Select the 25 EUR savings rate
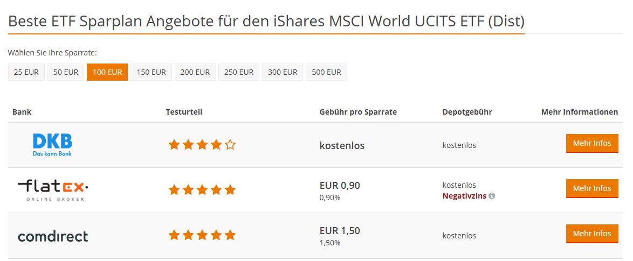633x261 pixels. [x=26, y=72]
